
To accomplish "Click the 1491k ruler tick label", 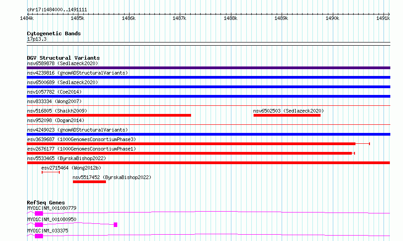I will click(383, 18).
